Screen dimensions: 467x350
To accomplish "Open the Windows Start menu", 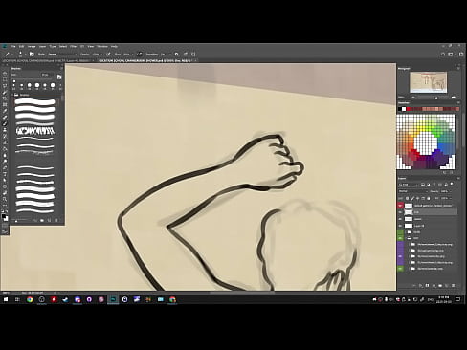I will coord(6,299).
